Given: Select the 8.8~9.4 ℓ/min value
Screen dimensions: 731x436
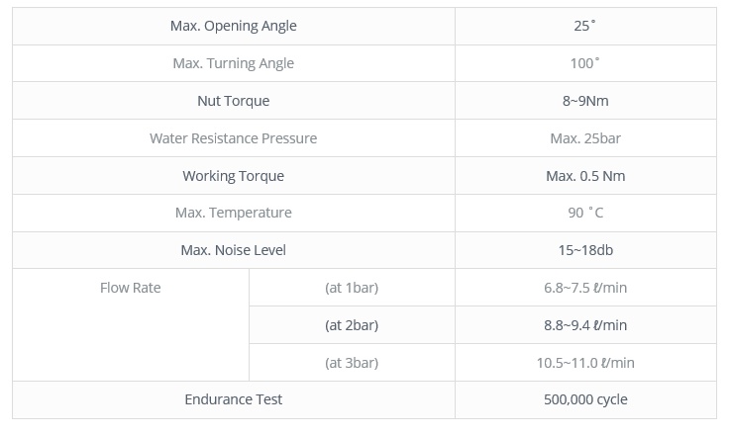Looking at the screenshot, I should [x=585, y=325].
